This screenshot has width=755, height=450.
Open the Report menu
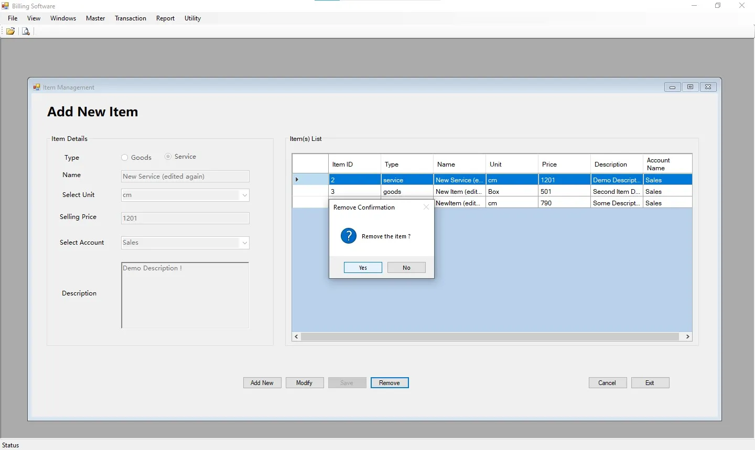point(165,18)
